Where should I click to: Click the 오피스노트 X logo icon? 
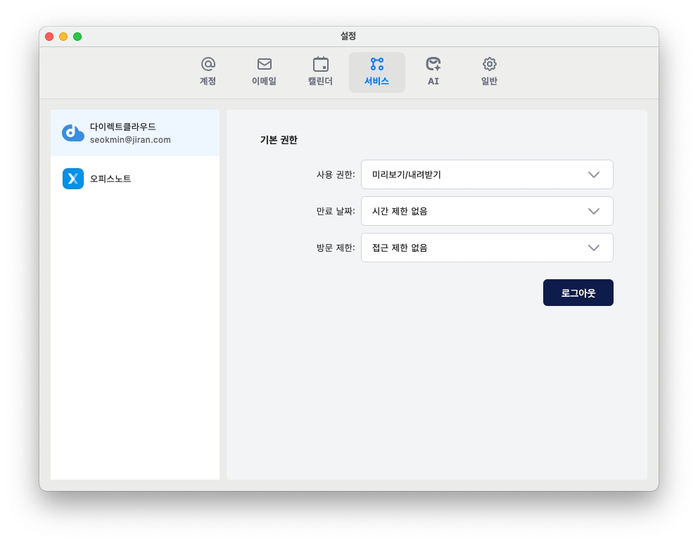pyautogui.click(x=73, y=179)
